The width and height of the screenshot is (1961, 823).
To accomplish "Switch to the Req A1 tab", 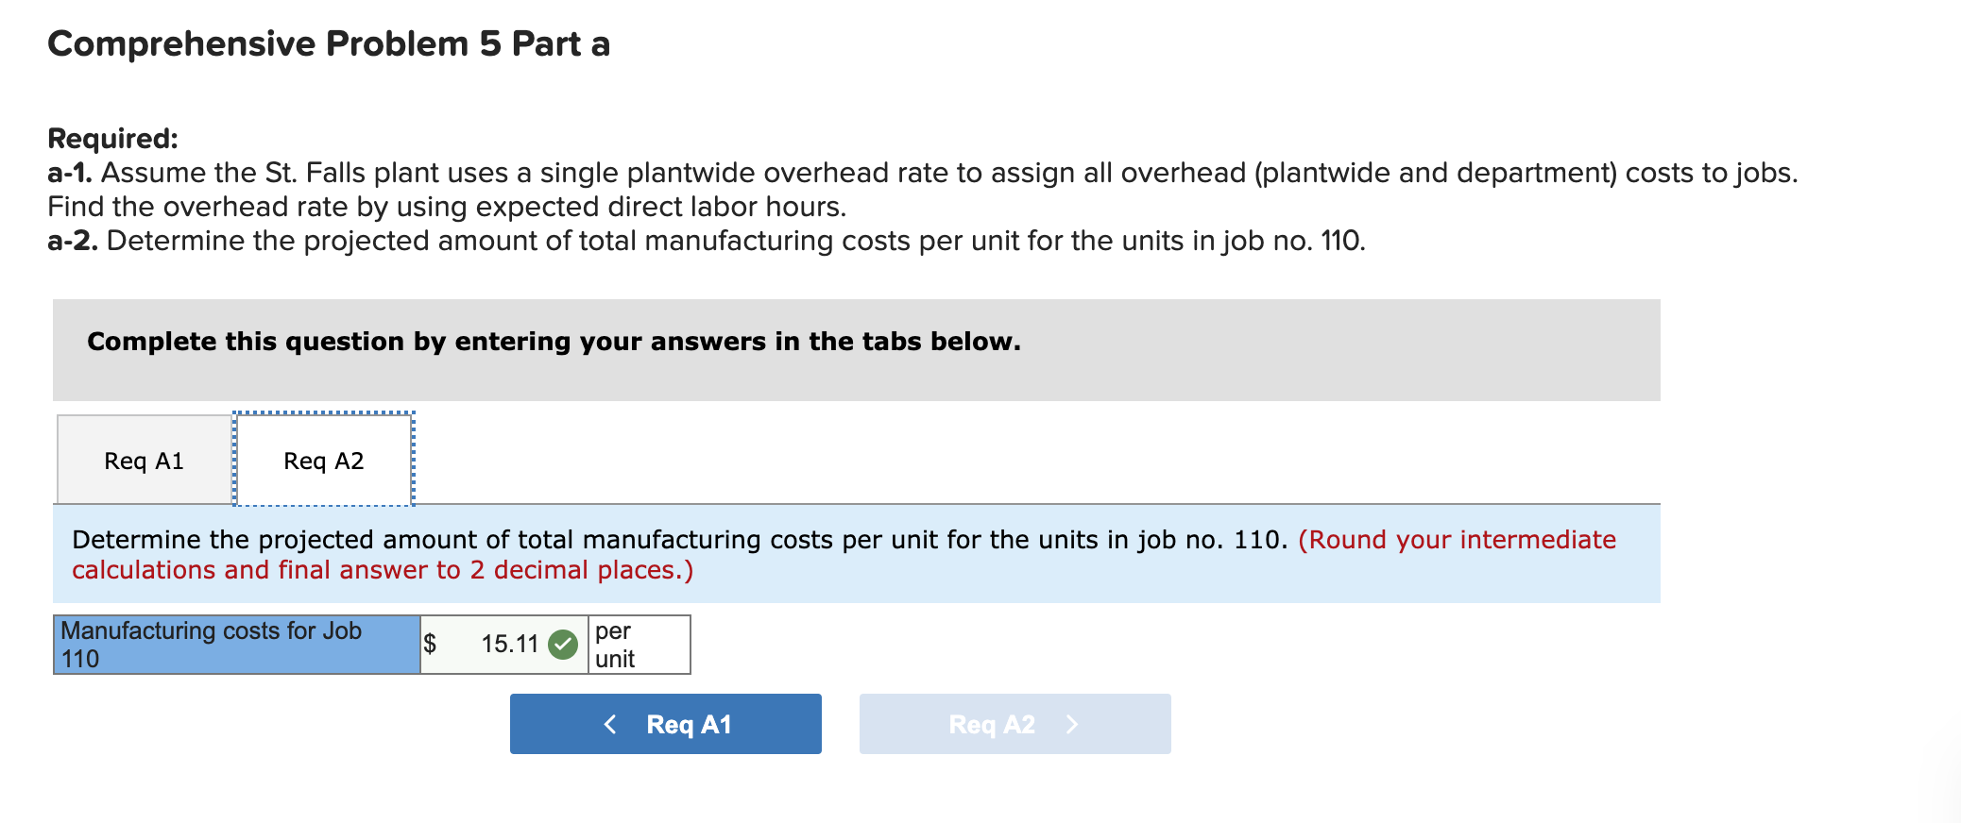I will (144, 460).
